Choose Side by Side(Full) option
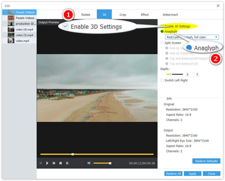 (167, 53)
